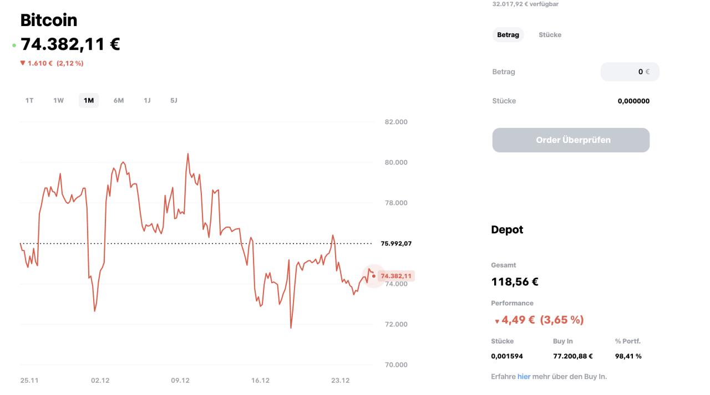
Task: Select the 1M time range
Action: (x=89, y=100)
